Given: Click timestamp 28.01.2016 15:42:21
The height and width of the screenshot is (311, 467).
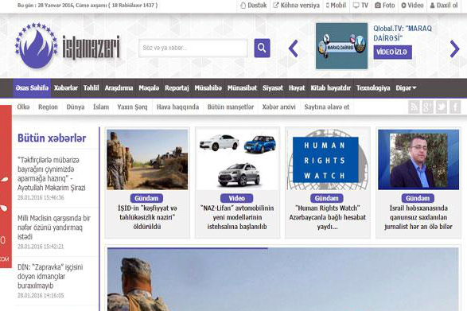Looking at the screenshot, I should tap(41, 247).
